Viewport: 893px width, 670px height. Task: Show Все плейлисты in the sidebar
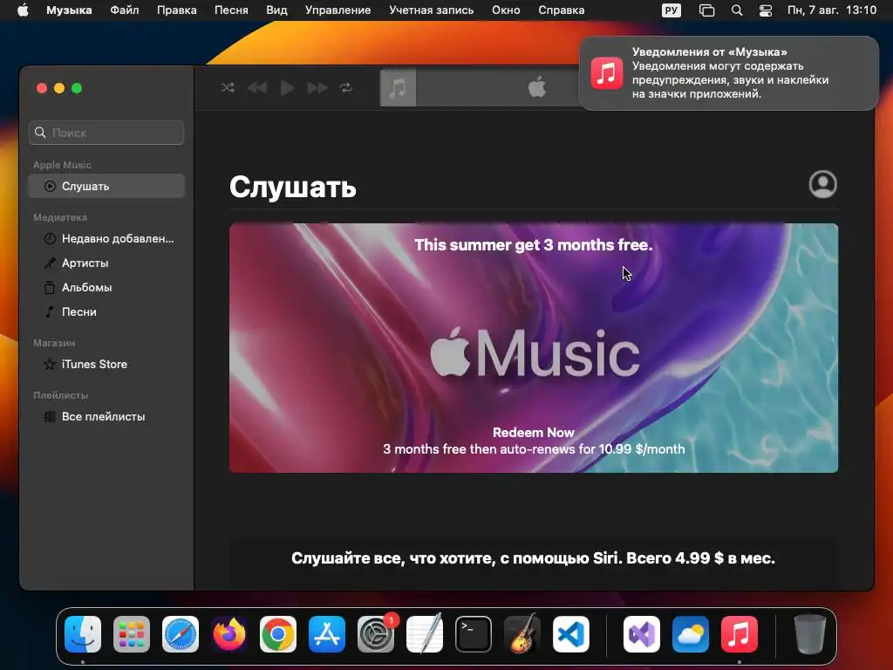[x=106, y=416]
